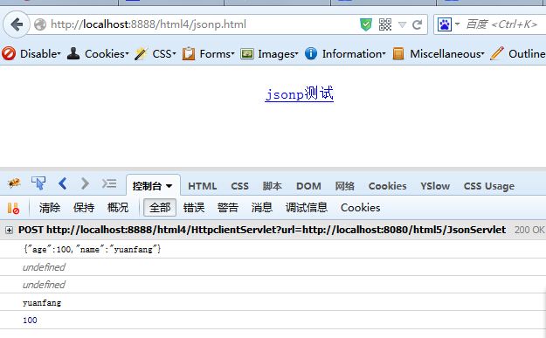Click the Outline toolbar item
The width and height of the screenshot is (546, 338).
[x=518, y=54]
